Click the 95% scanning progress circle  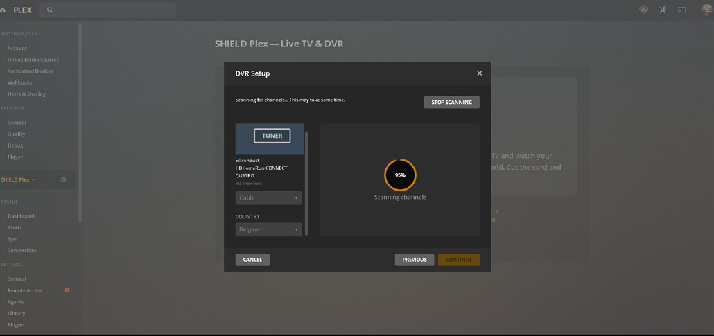[400, 175]
